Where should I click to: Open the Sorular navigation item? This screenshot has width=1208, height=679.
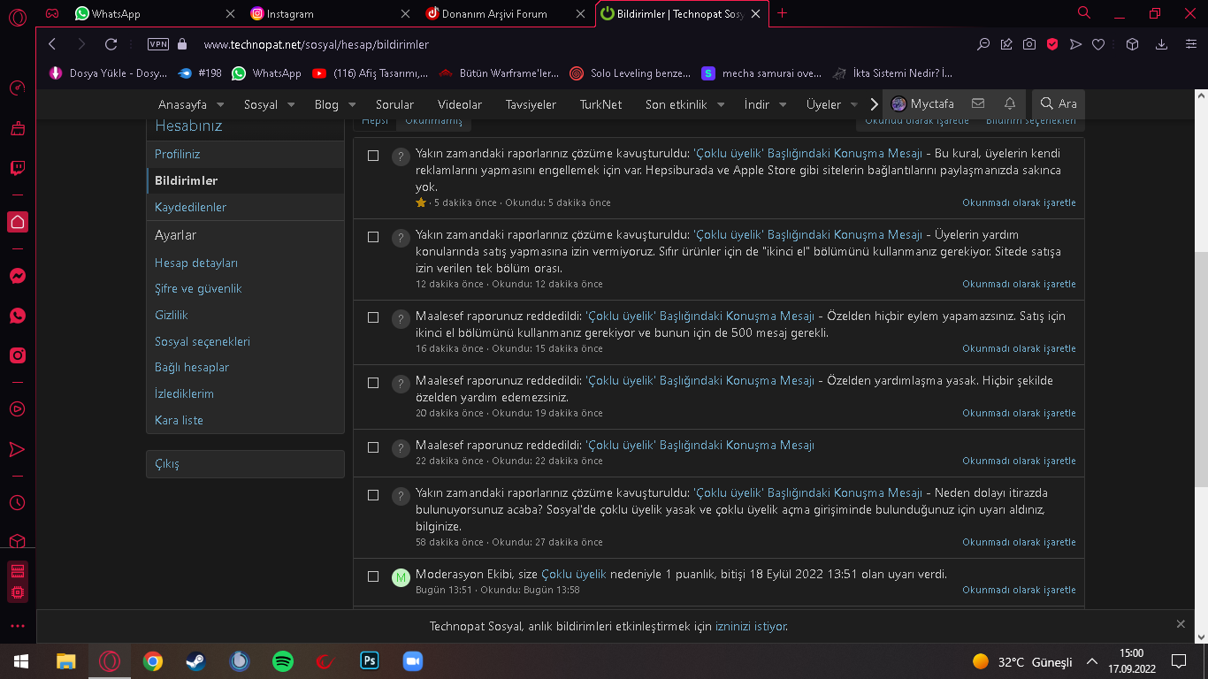(x=394, y=104)
